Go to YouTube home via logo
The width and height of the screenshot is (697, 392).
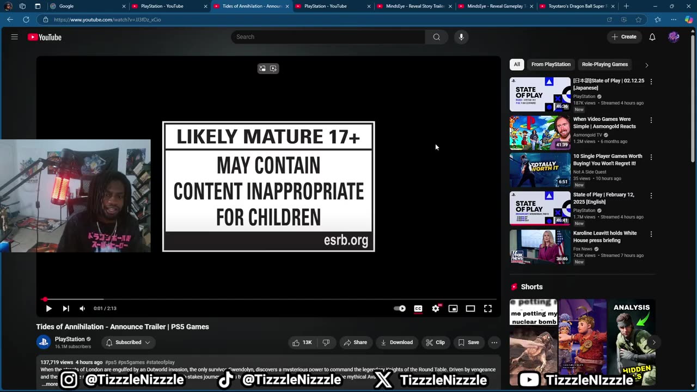pyautogui.click(x=45, y=37)
